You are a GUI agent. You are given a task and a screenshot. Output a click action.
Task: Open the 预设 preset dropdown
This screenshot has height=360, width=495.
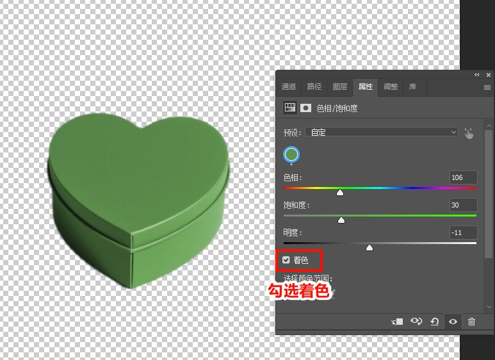(381, 132)
